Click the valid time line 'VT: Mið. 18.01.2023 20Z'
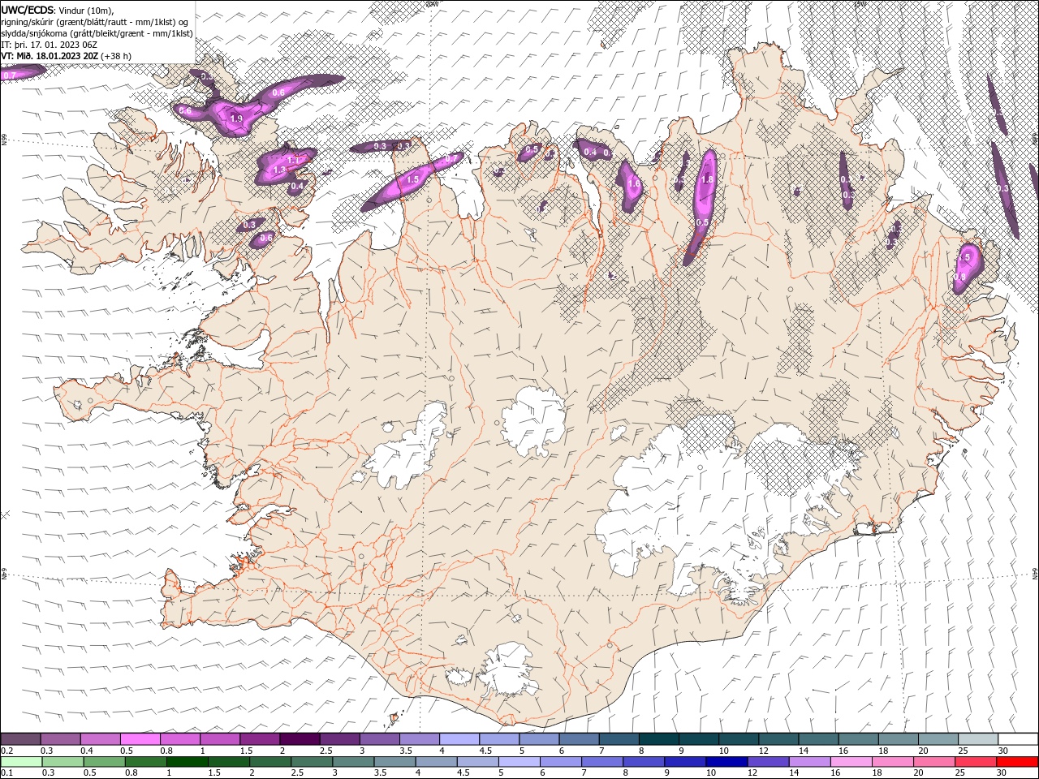 pyautogui.click(x=50, y=55)
